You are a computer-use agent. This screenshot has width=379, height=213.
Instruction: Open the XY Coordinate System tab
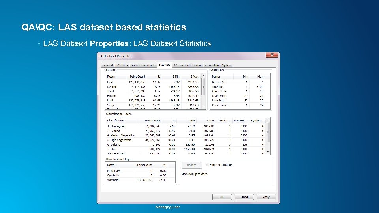coord(187,65)
